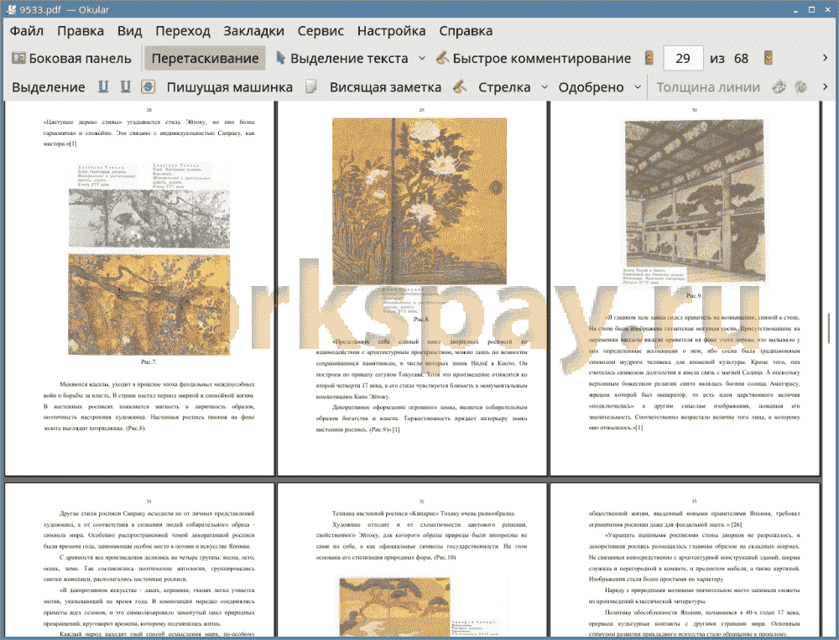Show hidden main toolbar items via chevron

tap(825, 58)
